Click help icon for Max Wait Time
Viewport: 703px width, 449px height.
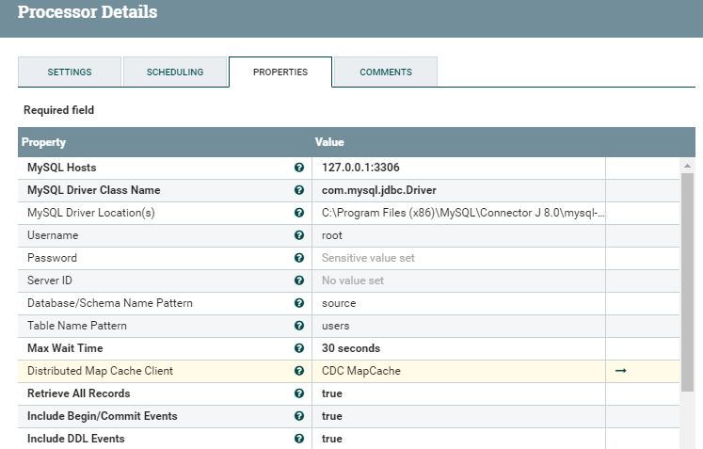point(299,348)
